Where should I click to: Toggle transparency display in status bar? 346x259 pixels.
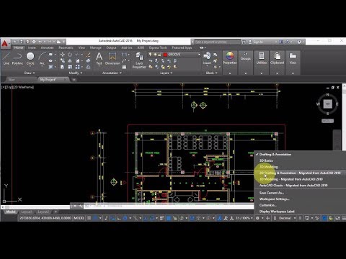169,218
